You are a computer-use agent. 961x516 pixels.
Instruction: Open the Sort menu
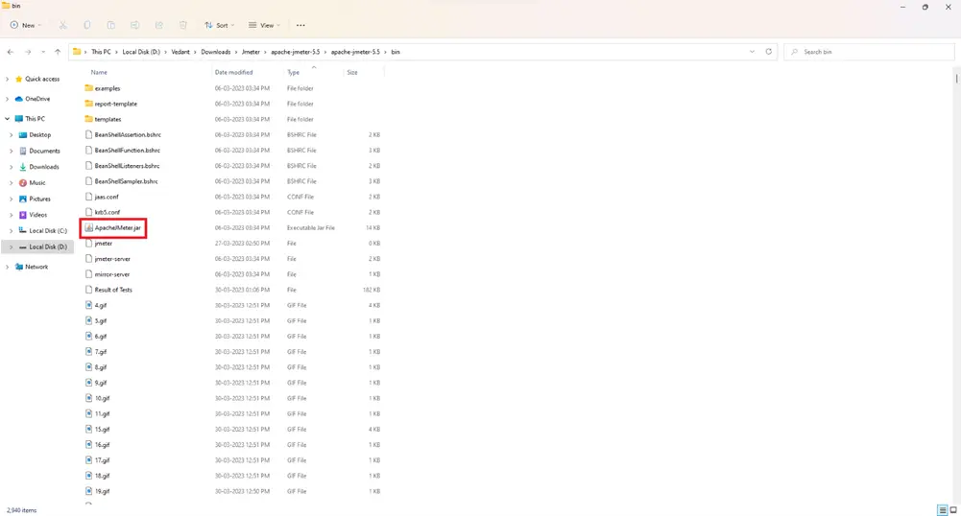tap(220, 25)
